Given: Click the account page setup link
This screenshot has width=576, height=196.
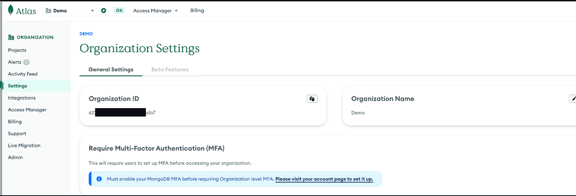Looking at the screenshot, I should (324, 179).
